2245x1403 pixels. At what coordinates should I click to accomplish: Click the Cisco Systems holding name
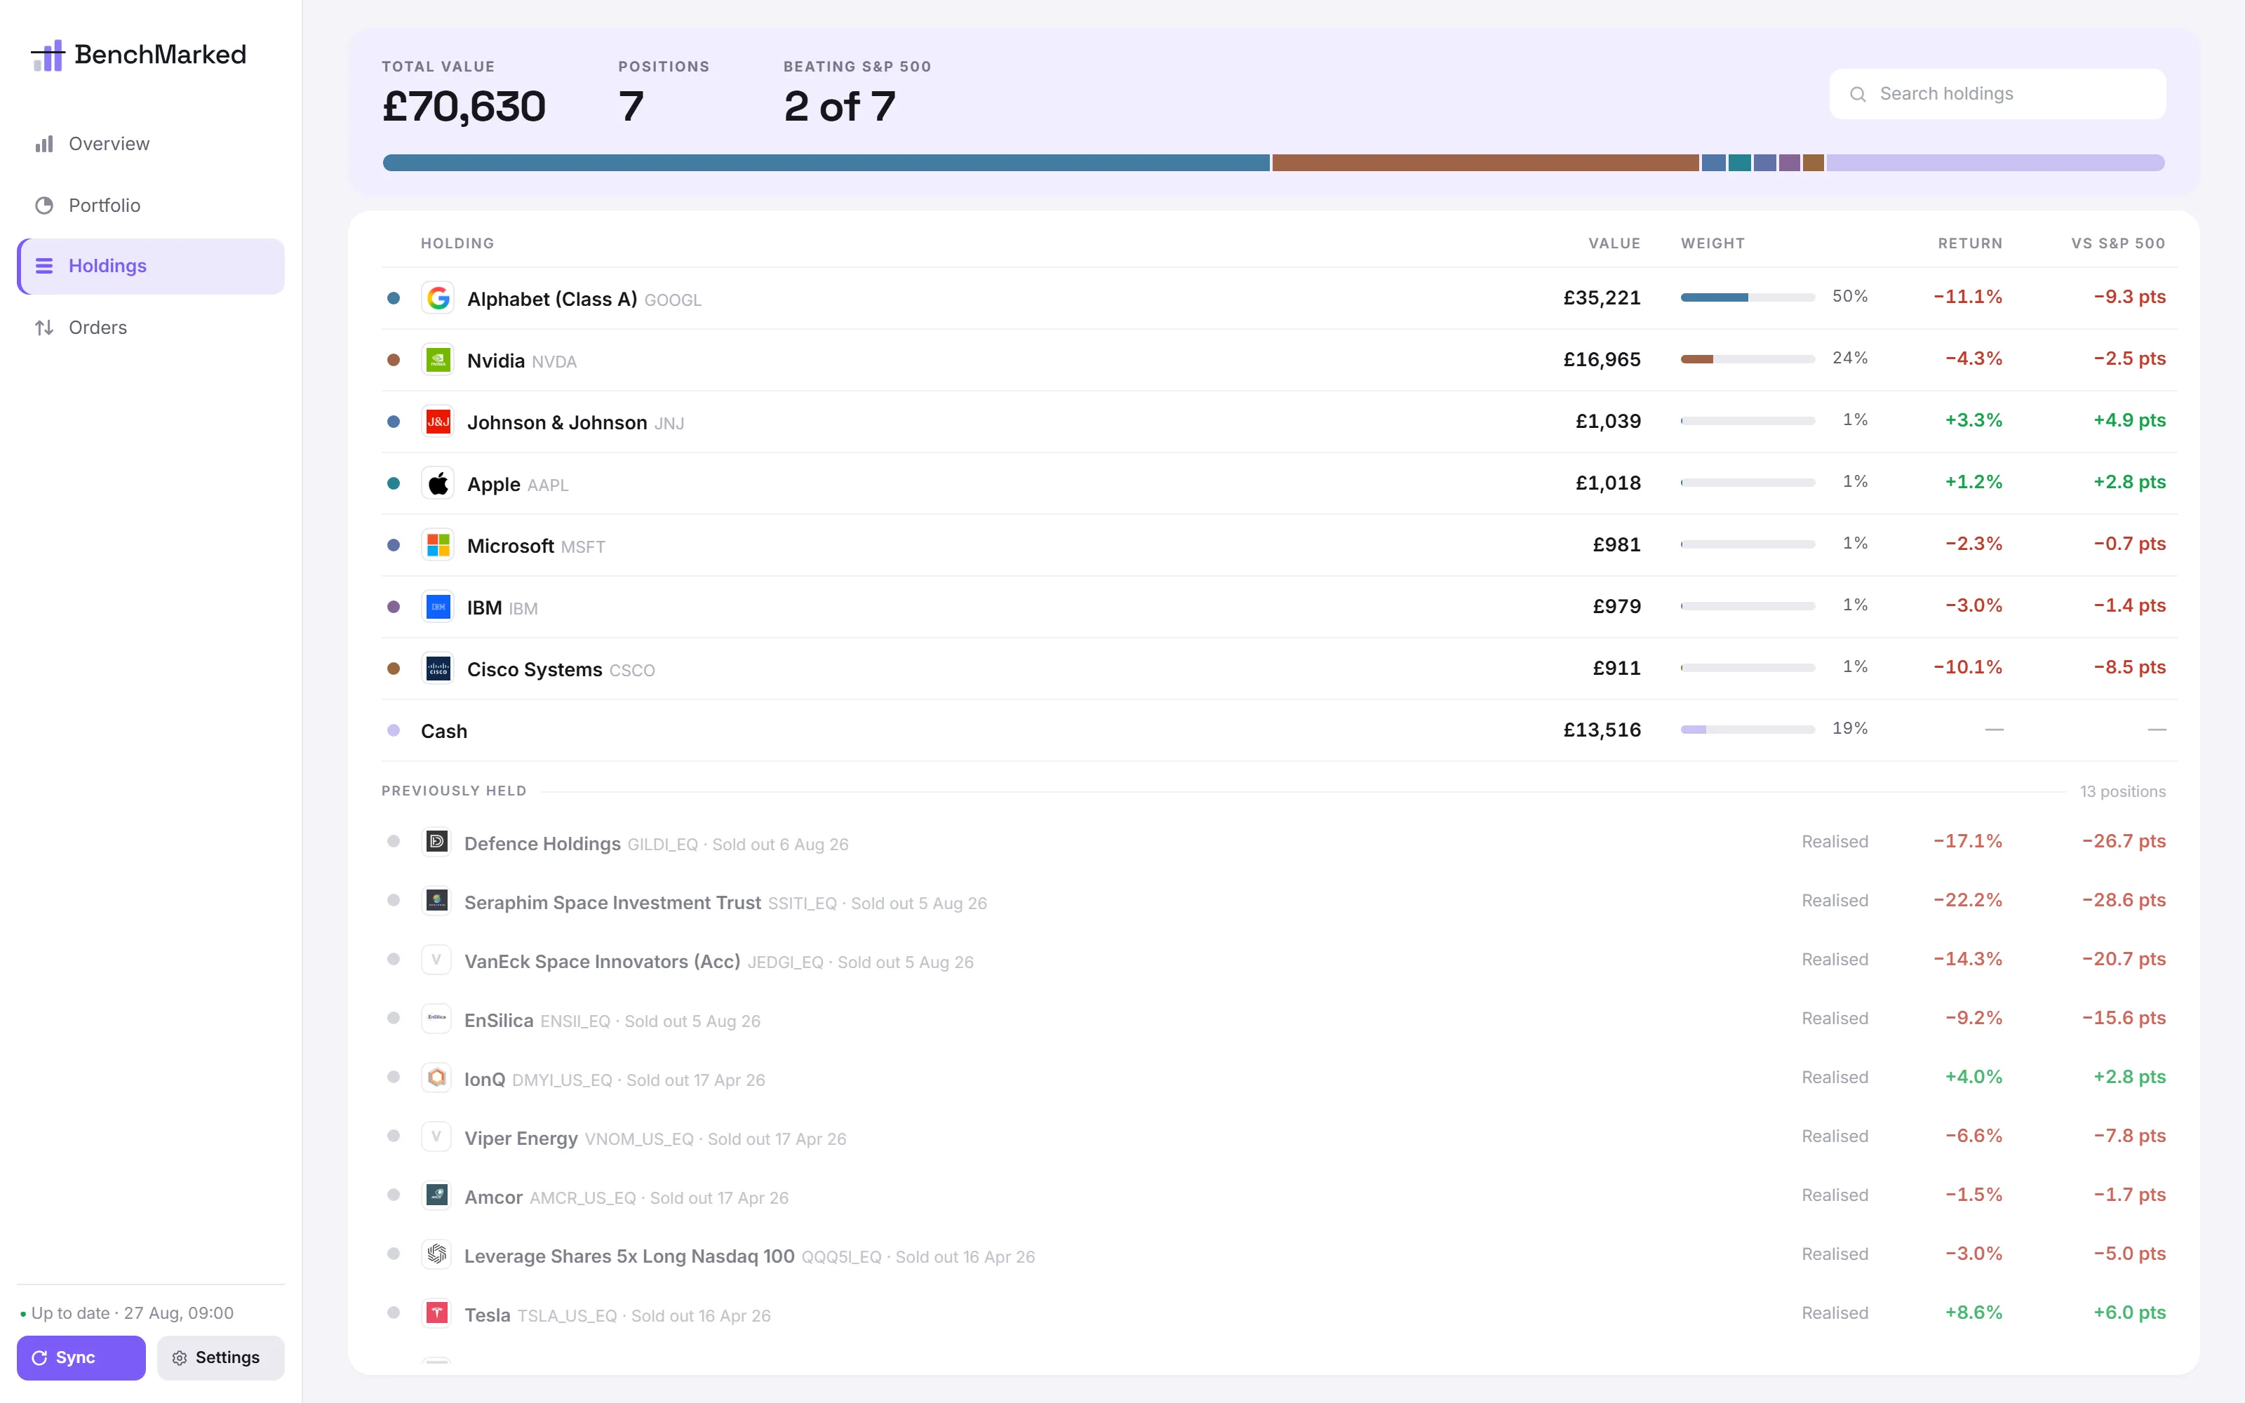pos(535,670)
